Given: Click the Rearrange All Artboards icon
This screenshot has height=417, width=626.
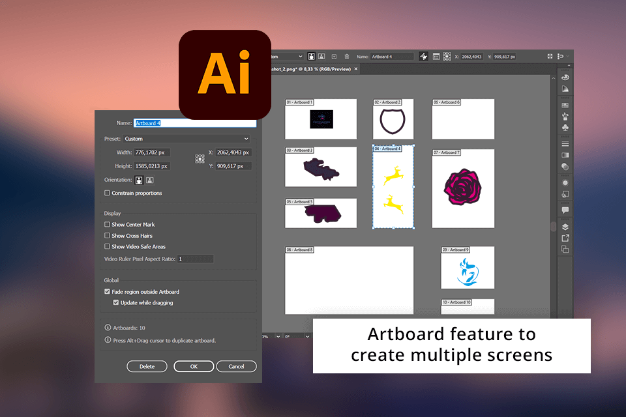Looking at the screenshot, I should (550, 56).
